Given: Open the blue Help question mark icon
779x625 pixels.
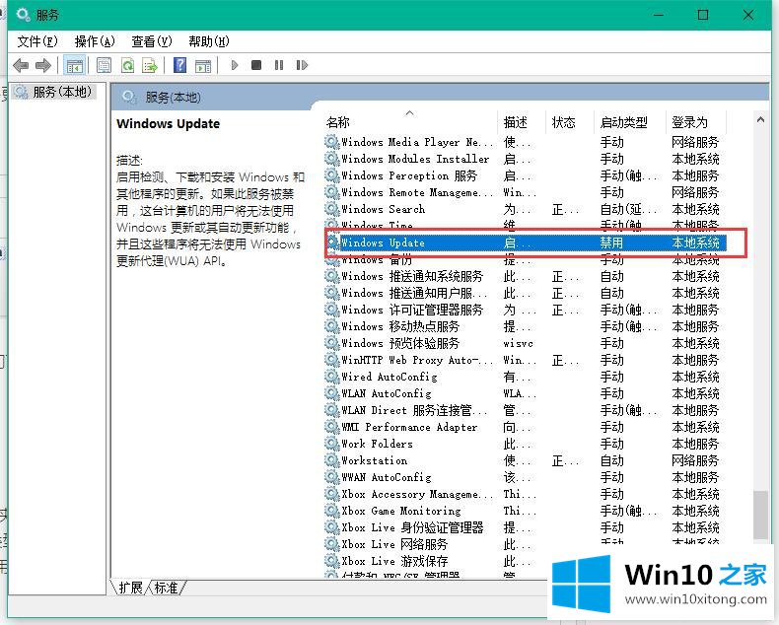Looking at the screenshot, I should coord(179,65).
